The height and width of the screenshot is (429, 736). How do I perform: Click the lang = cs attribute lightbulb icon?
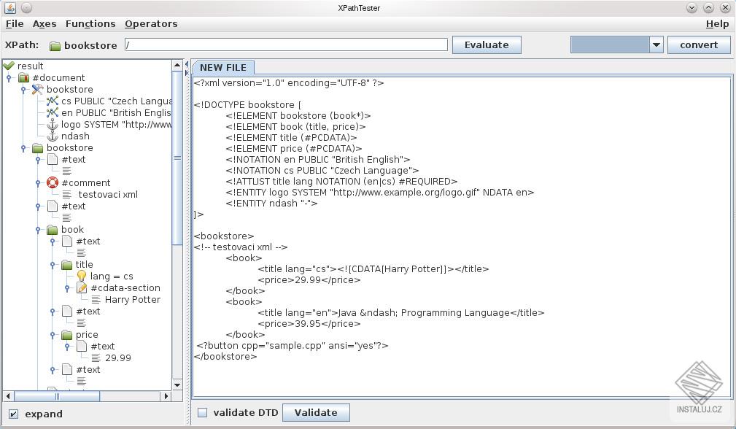click(x=81, y=277)
